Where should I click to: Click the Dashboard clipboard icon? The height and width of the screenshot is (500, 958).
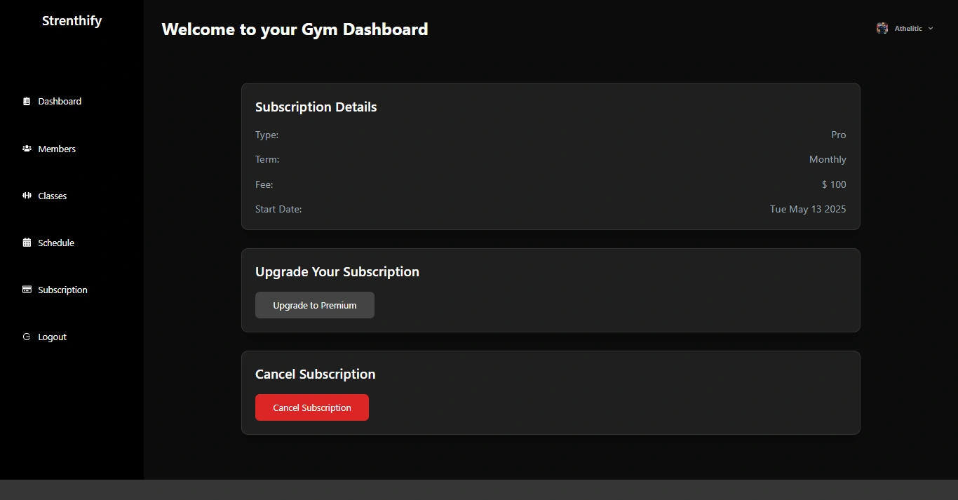[27, 101]
